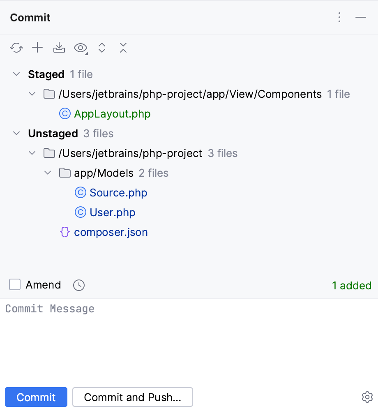The image size is (378, 411).
Task: Show commit message history clock icon
Action: [x=79, y=285]
